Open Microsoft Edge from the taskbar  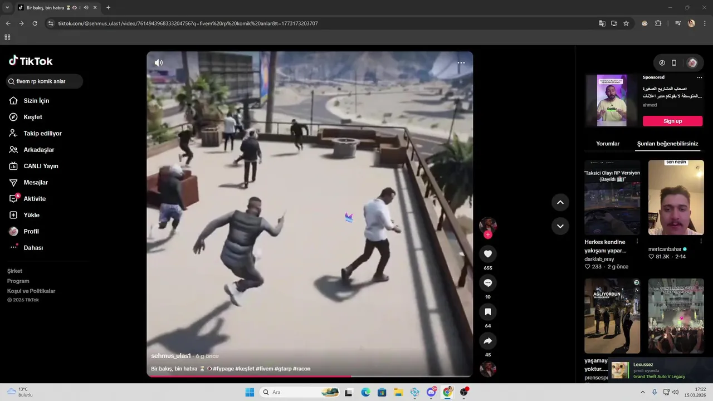point(365,392)
